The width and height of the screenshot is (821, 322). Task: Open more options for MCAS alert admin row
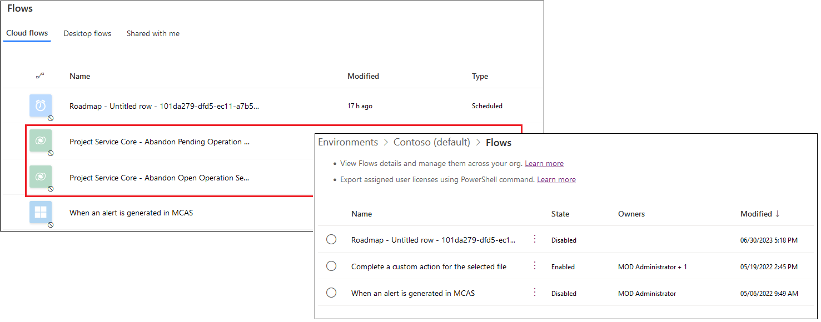535,293
